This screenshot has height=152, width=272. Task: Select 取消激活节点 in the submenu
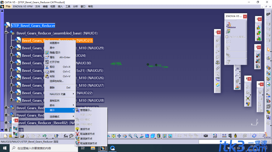[x=91, y=134]
